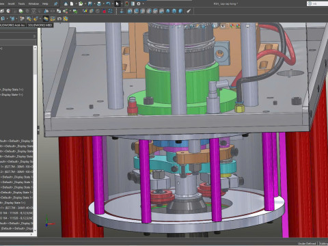The height and width of the screenshot is (246, 328).
Task: Expand the Save dropdown arrow
Action: pyautogui.click(x=94, y=4)
